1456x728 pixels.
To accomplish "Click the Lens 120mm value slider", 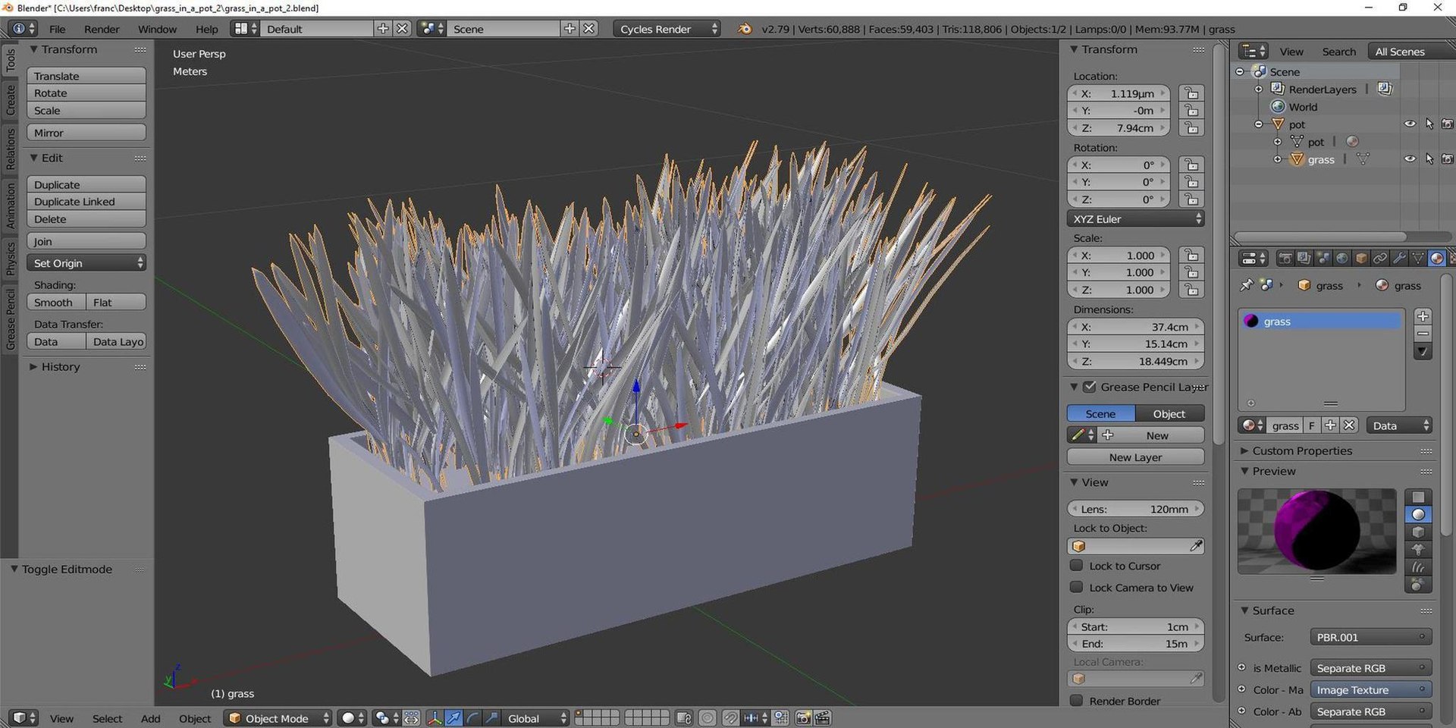I will pos(1135,509).
